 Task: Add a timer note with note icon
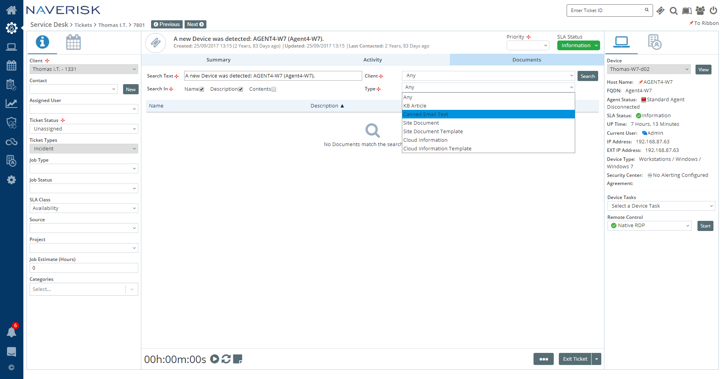(x=238, y=359)
